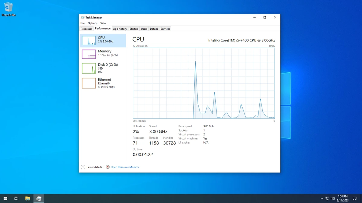Switch to the Details tab
Viewport: 362px width, 203px height.
point(154,29)
